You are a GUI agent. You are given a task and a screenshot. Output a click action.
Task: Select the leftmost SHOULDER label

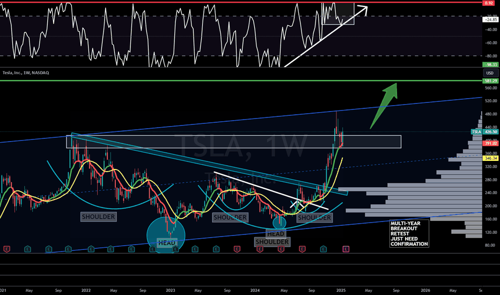coord(98,217)
